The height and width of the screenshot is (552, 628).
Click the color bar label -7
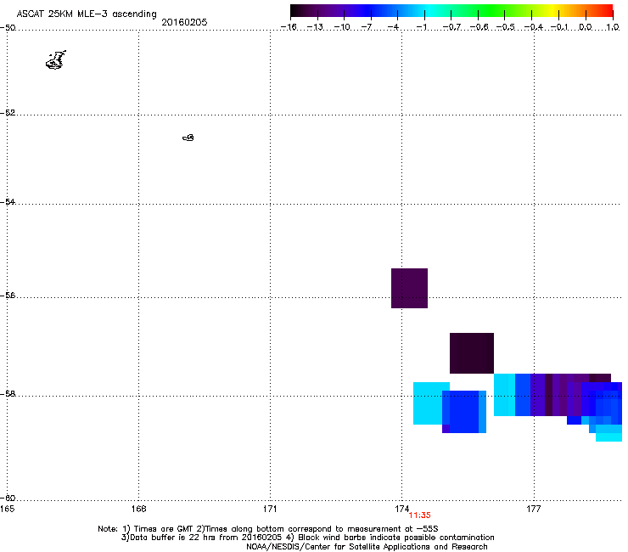click(367, 27)
